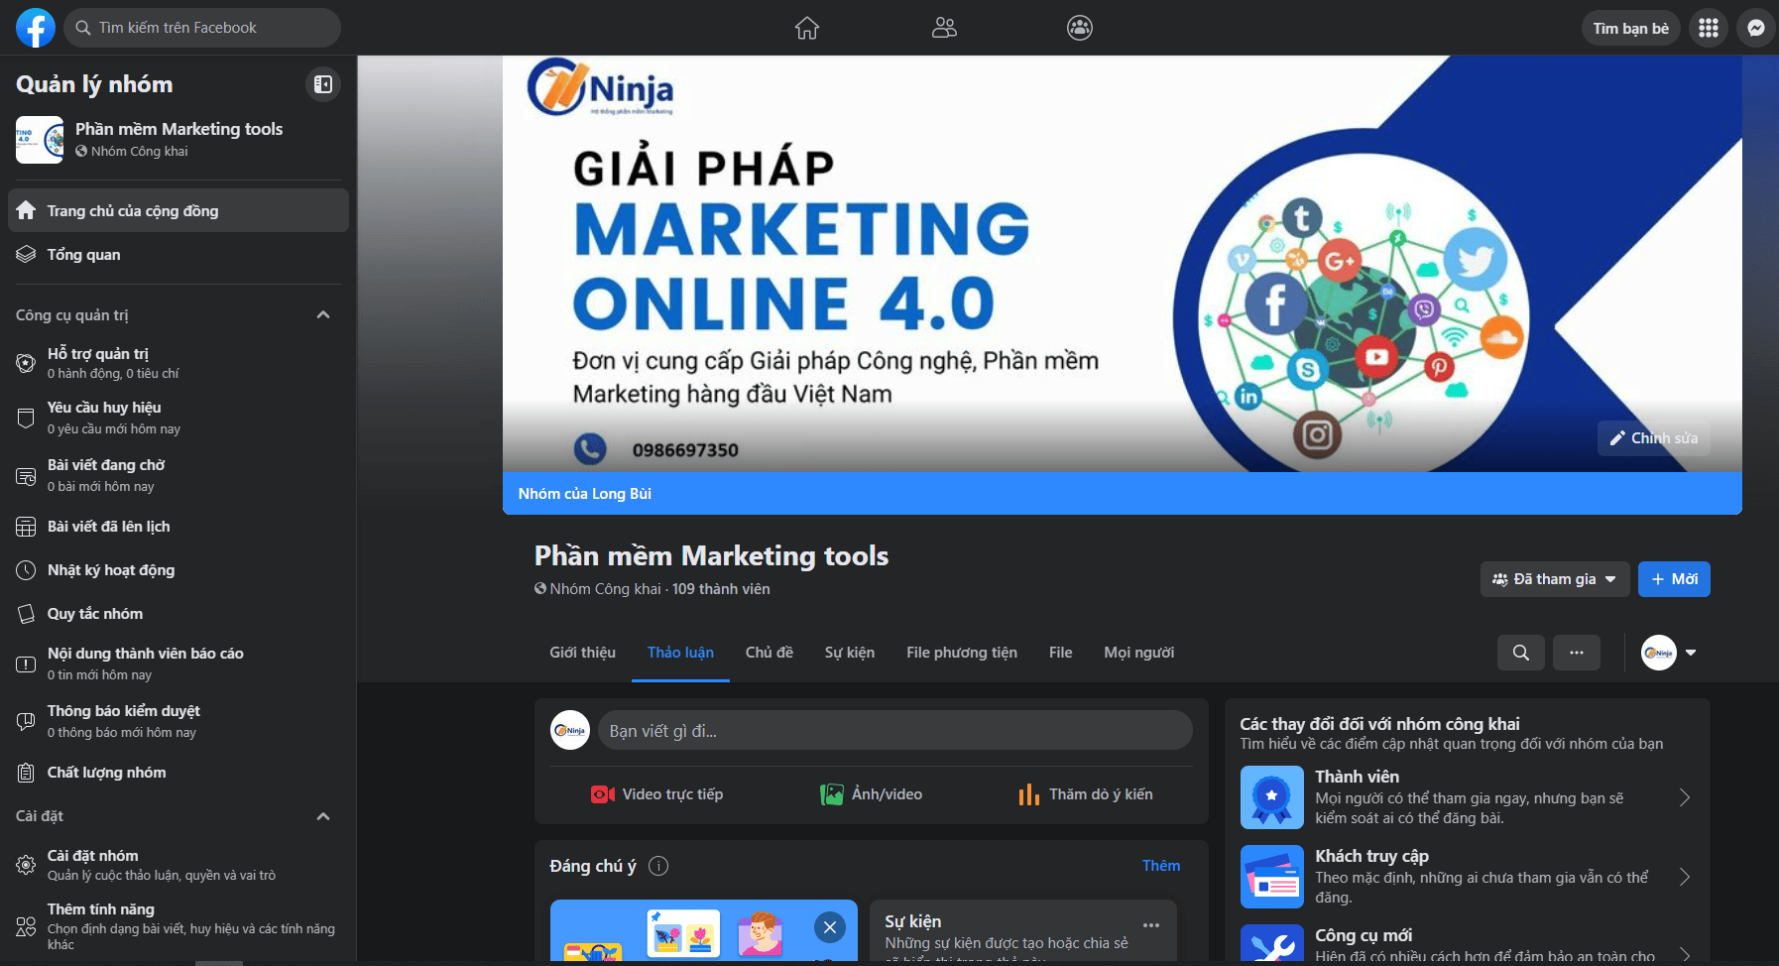Click the search magnifier button in group tabs

(1521, 653)
